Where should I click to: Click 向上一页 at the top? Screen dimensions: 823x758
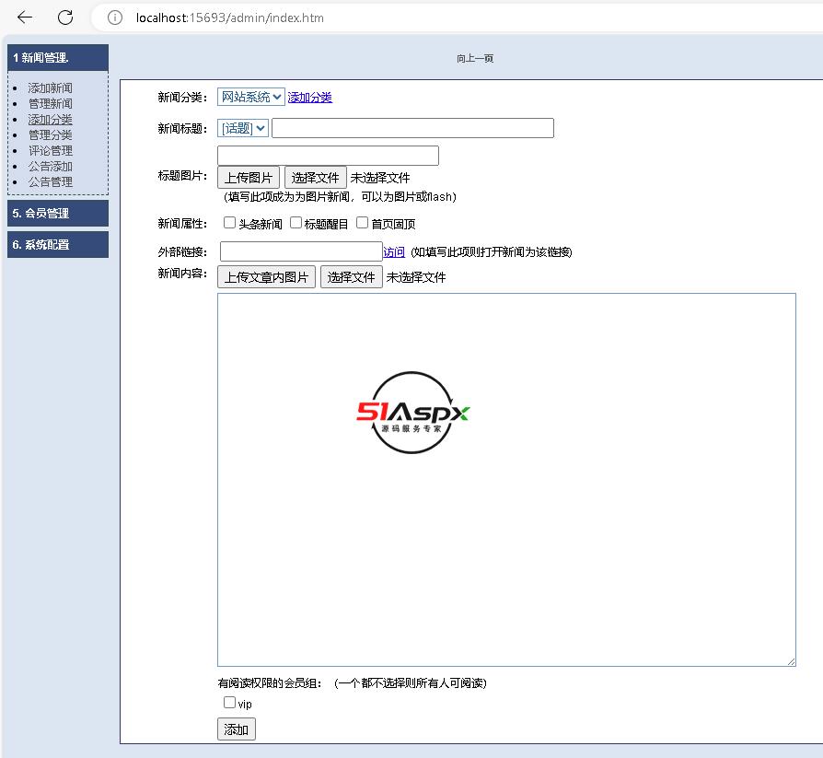click(x=474, y=58)
